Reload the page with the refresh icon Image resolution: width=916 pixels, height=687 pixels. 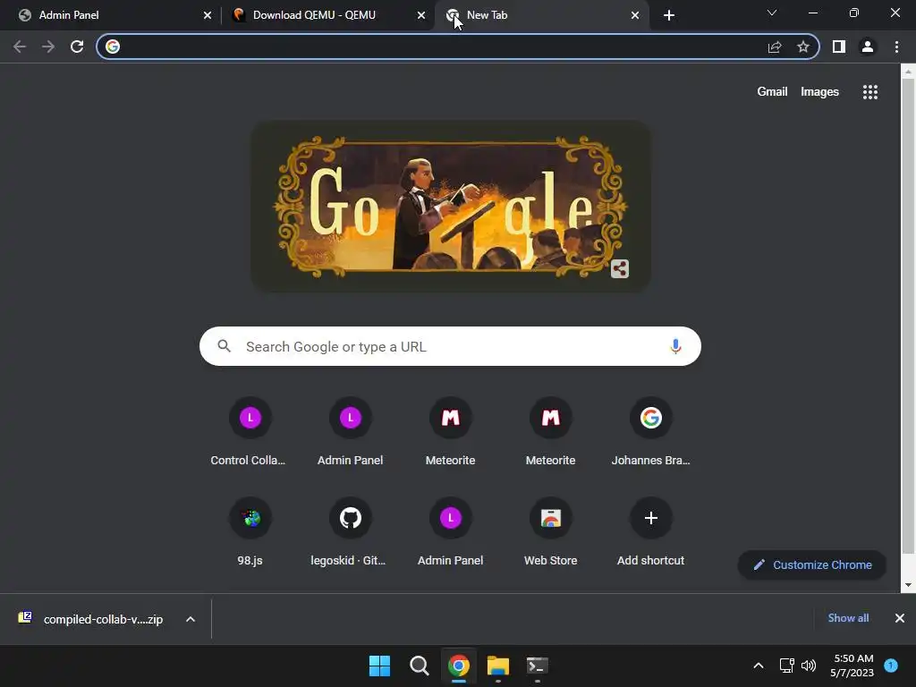coord(77,47)
